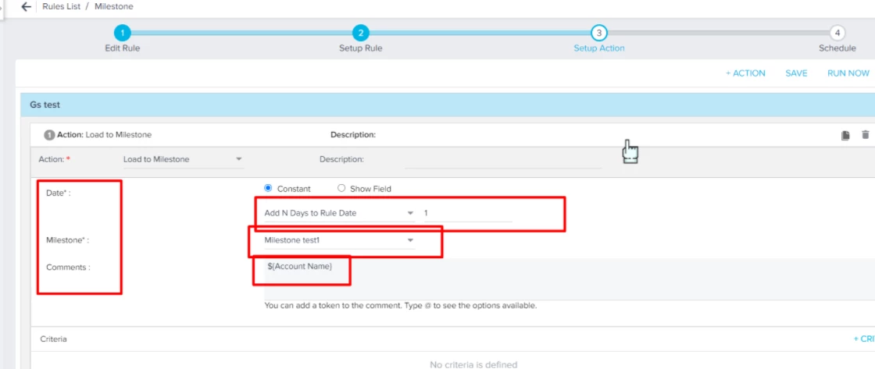Delete the action using the trash icon
Image resolution: width=875 pixels, height=369 pixels.
866,134
